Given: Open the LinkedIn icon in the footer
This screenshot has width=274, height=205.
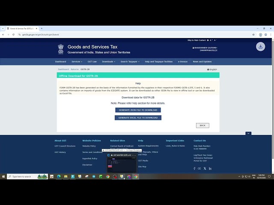Looking at the screenshot, I should point(210,169).
